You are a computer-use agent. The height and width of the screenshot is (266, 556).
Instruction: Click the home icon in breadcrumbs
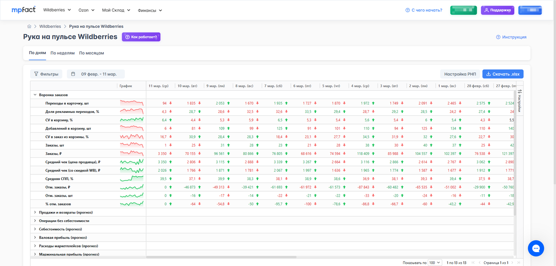tap(29, 26)
